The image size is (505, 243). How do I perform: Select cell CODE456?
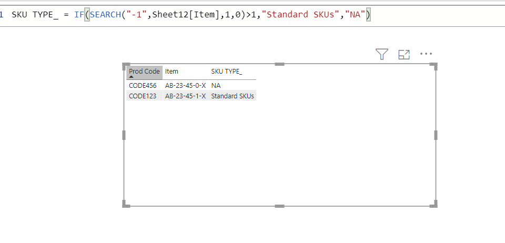143,86
